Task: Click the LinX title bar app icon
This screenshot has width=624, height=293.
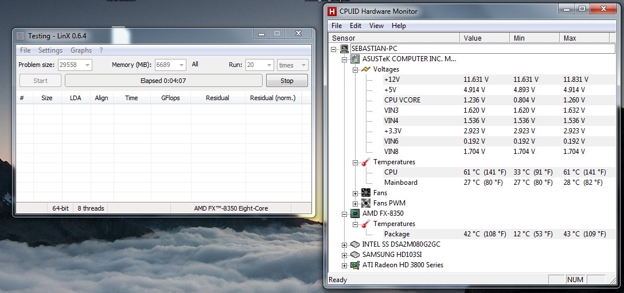Action: pyautogui.click(x=20, y=35)
